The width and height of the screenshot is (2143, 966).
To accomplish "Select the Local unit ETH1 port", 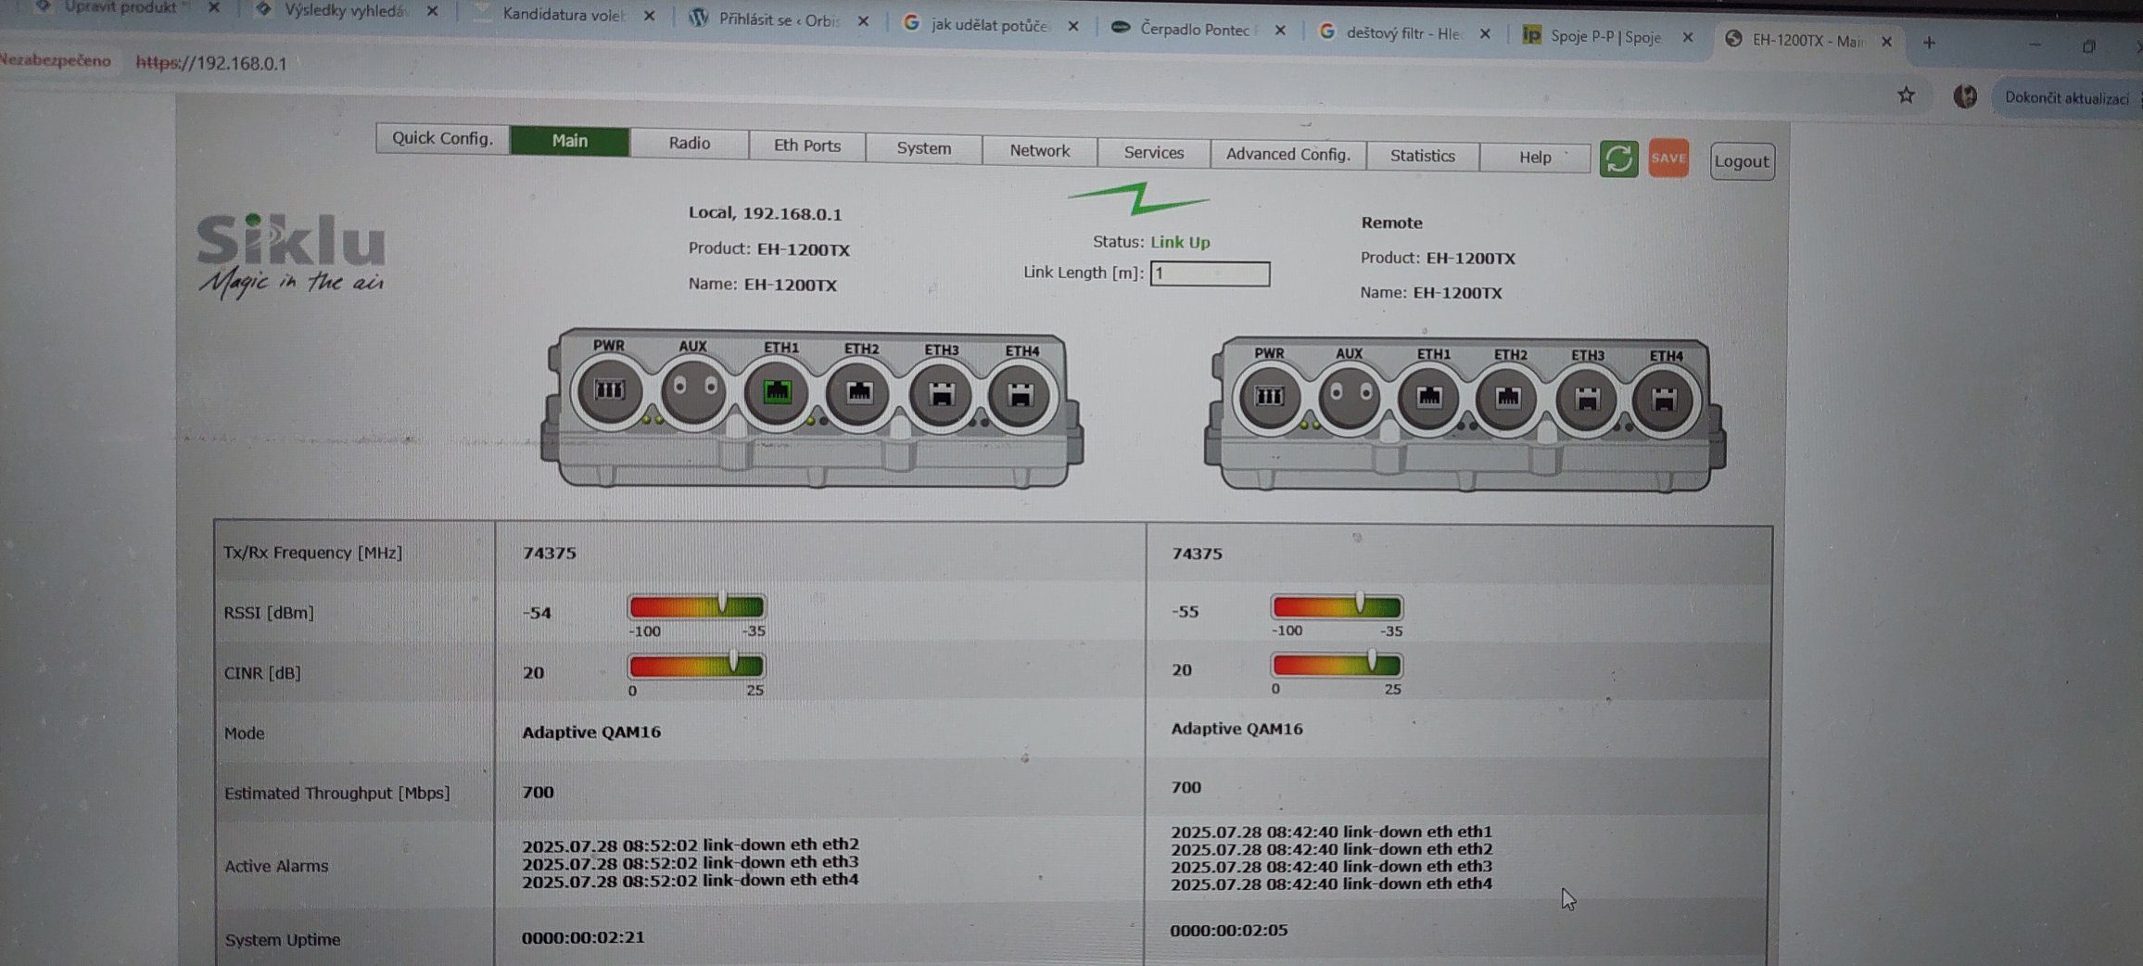I will click(x=777, y=392).
